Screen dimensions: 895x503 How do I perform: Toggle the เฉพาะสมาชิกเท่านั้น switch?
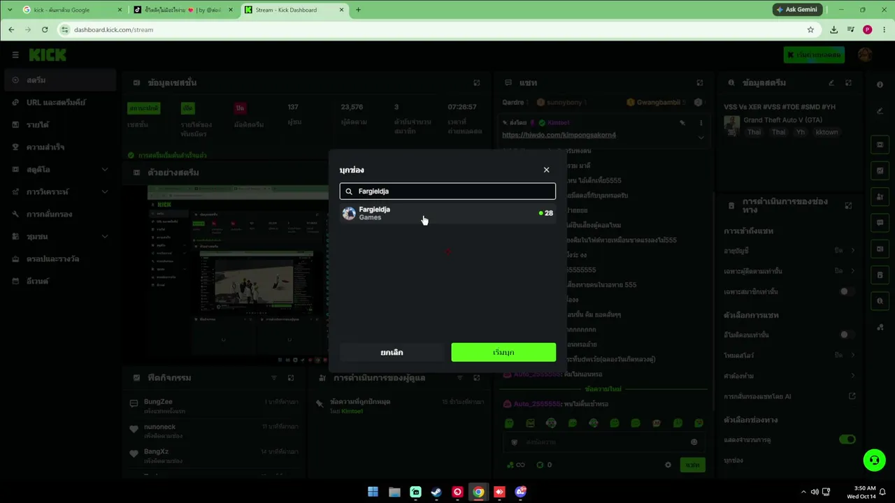[x=847, y=291]
